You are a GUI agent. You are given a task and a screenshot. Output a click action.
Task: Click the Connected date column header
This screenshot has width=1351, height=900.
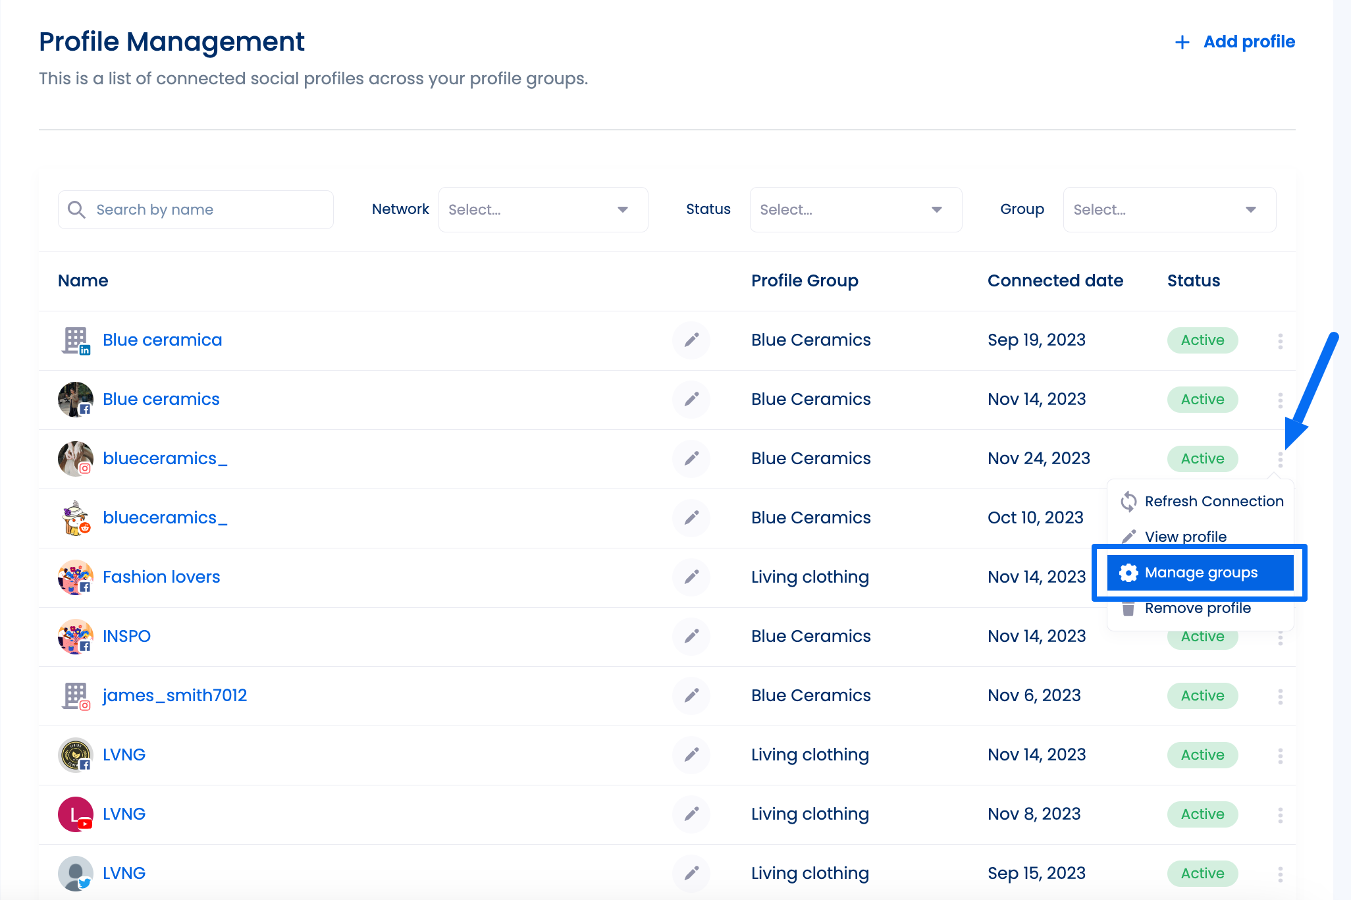(x=1055, y=280)
